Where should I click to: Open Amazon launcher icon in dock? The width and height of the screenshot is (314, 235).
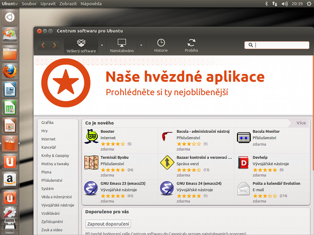[x=10, y=179]
